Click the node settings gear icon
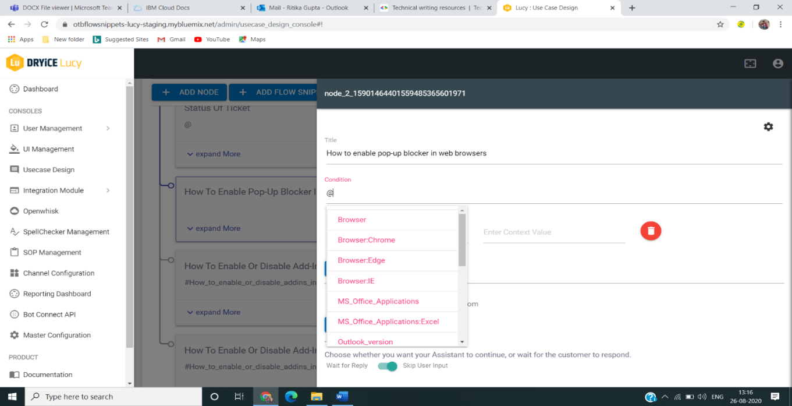Screen dimensions: 792x406 click(x=768, y=126)
